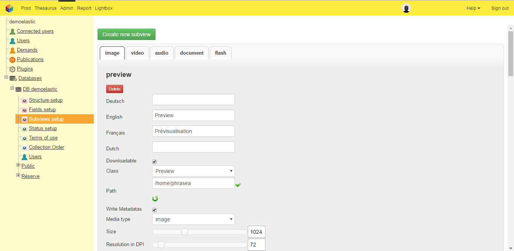
Task: Click the Create new subview button
Action: click(x=127, y=34)
